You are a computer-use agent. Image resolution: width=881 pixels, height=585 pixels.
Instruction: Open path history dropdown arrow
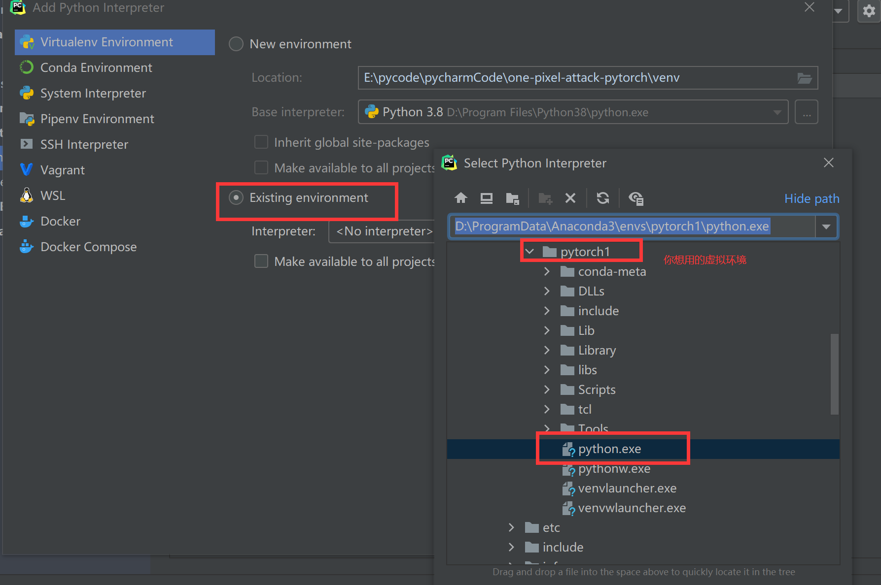826,227
